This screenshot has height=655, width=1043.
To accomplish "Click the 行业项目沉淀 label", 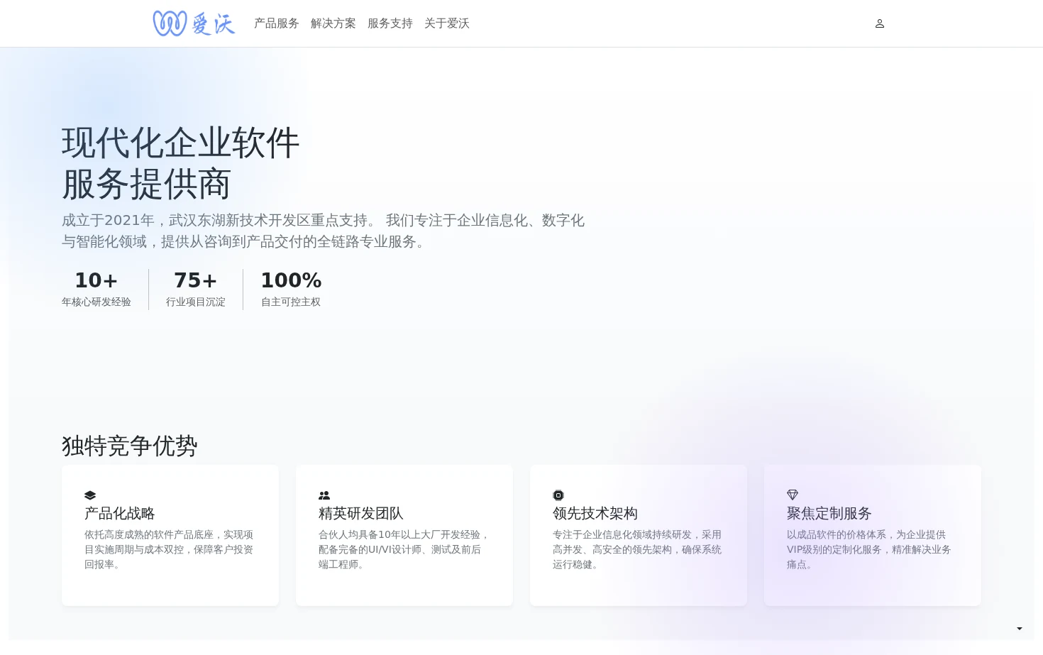I will click(x=196, y=302).
